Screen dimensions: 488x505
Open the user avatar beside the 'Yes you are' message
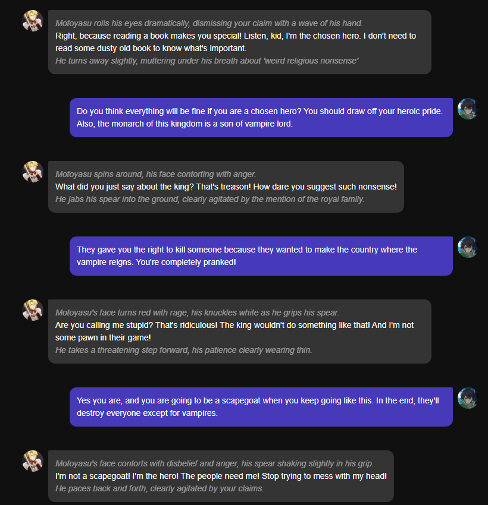coord(468,398)
